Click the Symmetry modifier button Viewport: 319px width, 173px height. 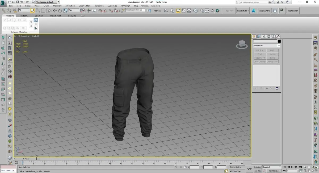272,54
